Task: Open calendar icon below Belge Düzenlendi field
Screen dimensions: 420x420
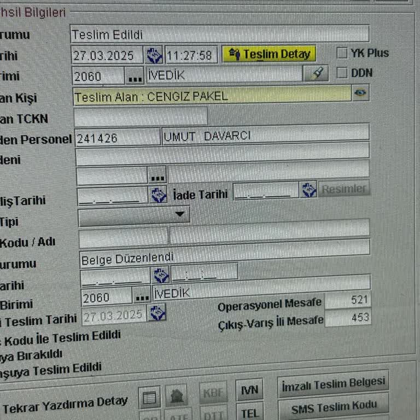Action: point(160,275)
